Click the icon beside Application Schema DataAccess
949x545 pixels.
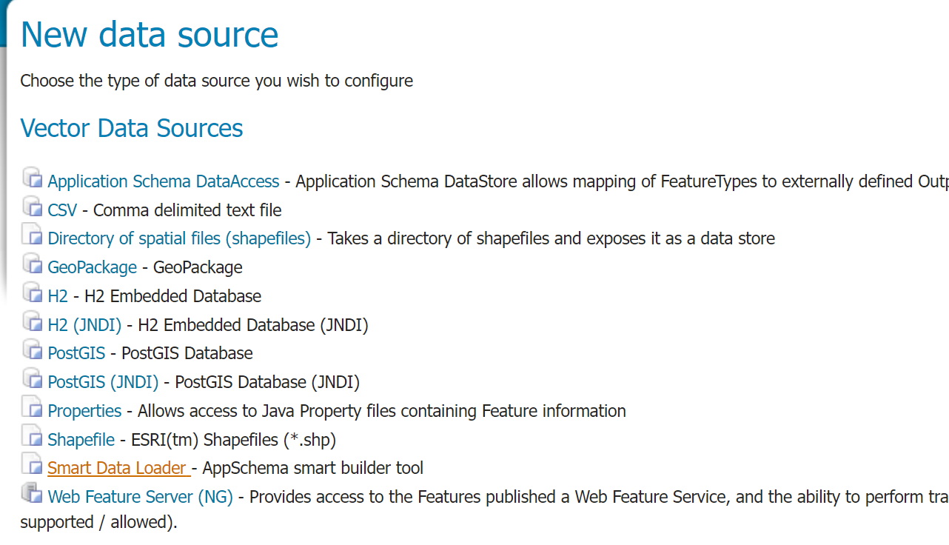(32, 178)
